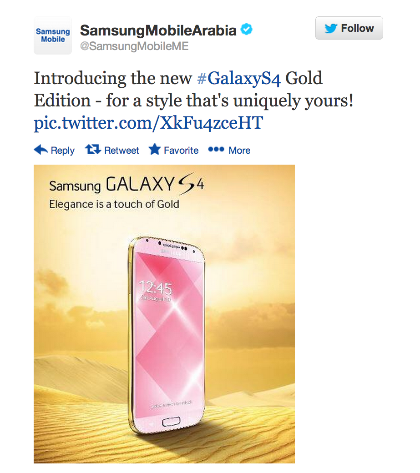
Task: Click the Favorite text label
Action: (181, 150)
